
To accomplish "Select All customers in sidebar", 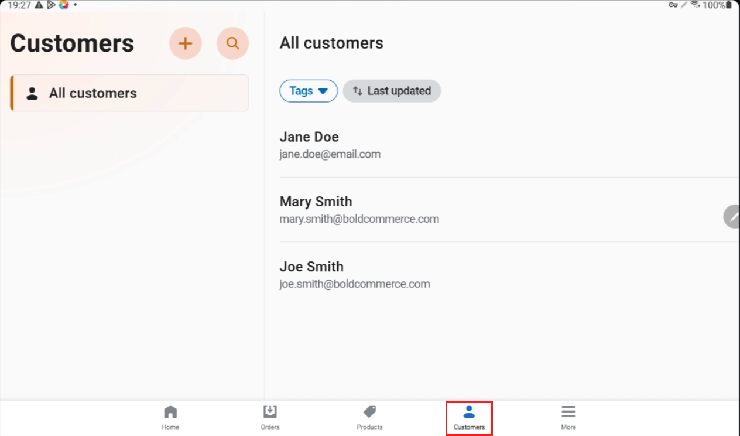I will (129, 93).
